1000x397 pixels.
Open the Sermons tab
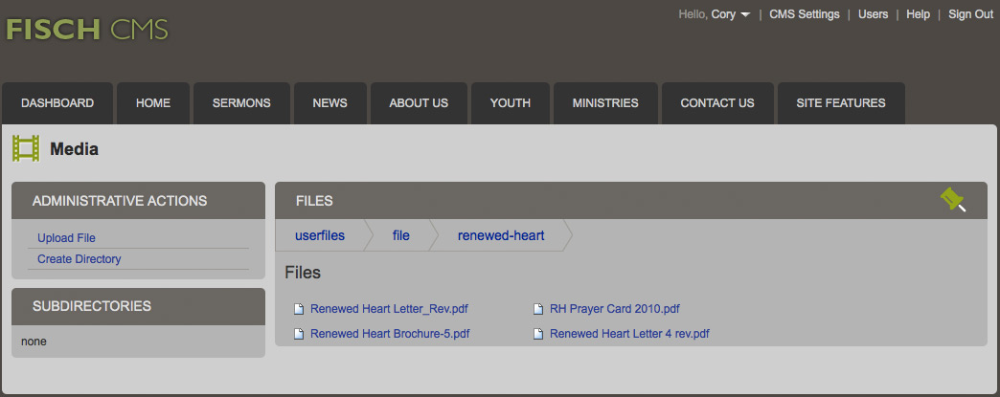pyautogui.click(x=241, y=103)
